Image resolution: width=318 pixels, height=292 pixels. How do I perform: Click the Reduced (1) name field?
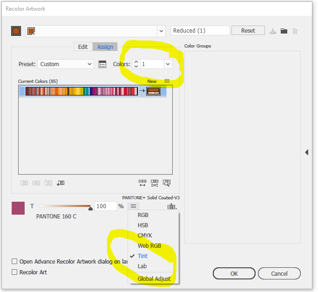pyautogui.click(x=200, y=31)
